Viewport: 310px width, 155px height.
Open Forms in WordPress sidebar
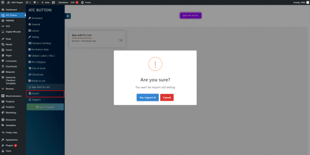(13, 50)
